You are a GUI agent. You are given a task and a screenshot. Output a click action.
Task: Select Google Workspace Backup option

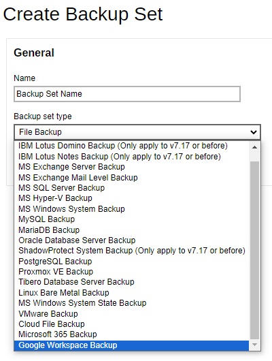[x=131, y=345]
